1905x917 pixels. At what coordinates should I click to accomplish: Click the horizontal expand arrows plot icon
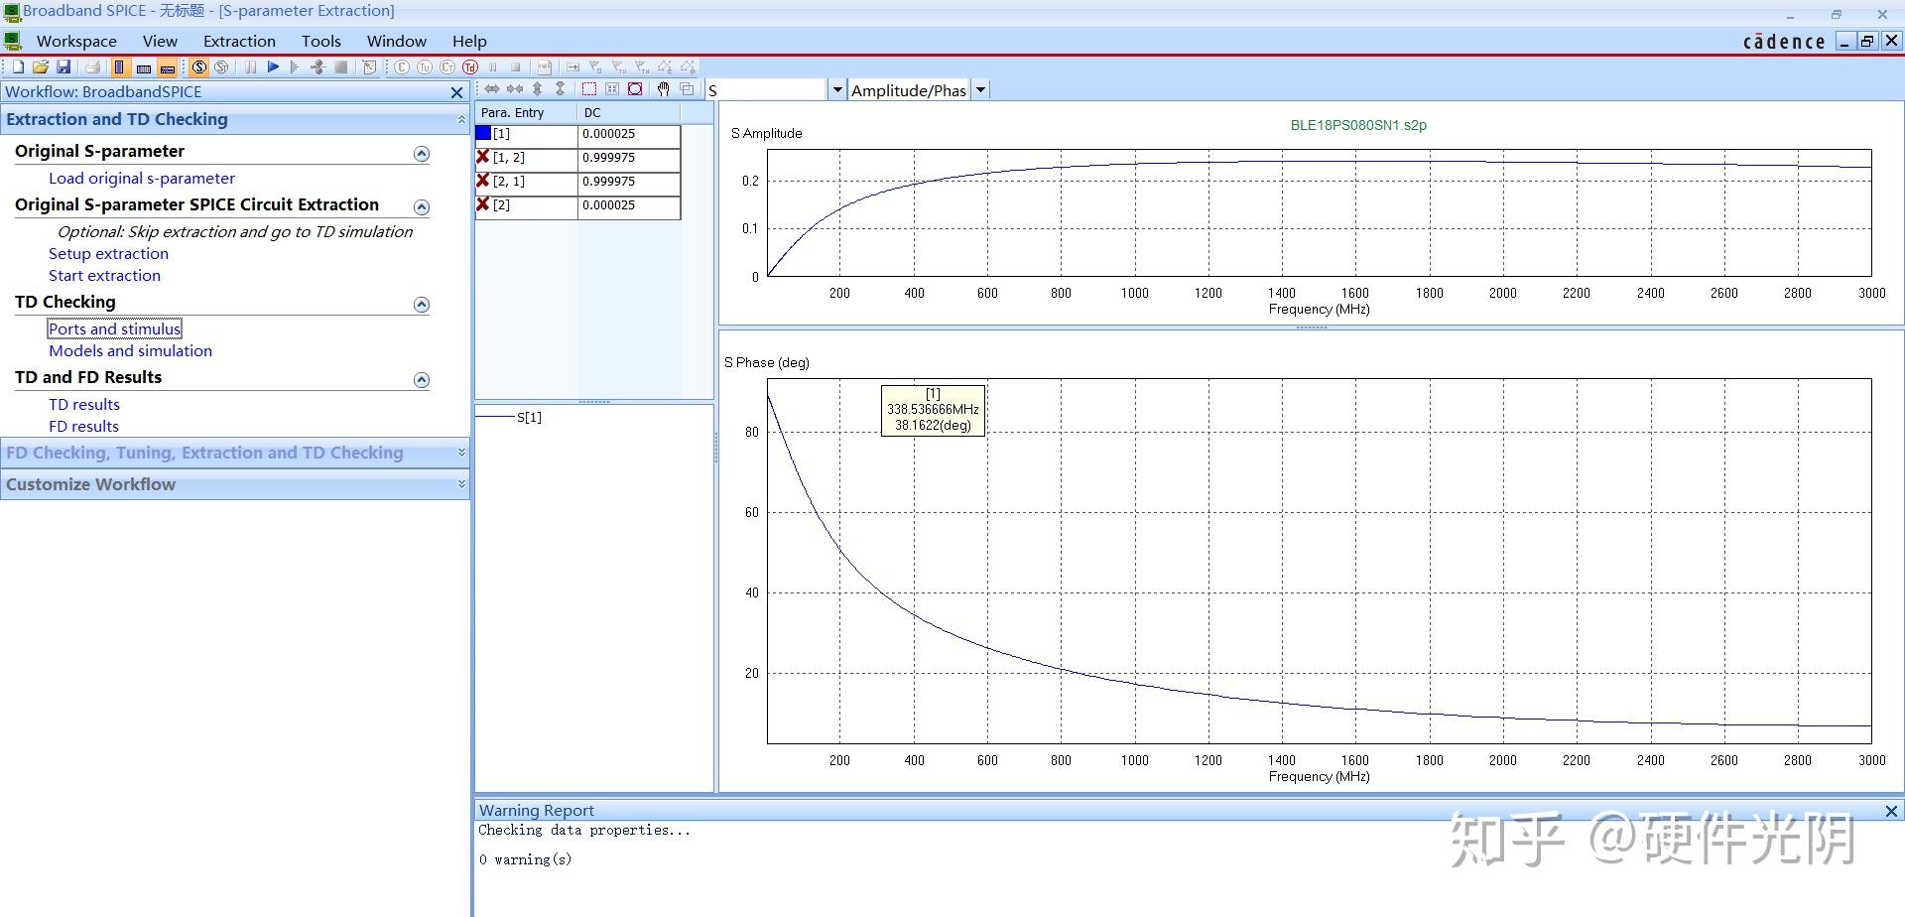492,88
